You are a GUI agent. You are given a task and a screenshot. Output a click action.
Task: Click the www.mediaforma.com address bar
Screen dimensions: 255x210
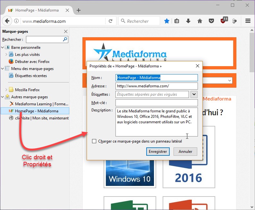[64, 21]
